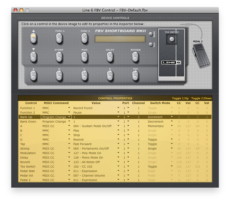Open Port dropdown for Bank Down row
The image size is (230, 203).
128,121
